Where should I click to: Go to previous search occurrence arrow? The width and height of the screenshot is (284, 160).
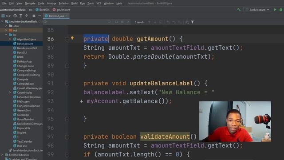(x=149, y=22)
